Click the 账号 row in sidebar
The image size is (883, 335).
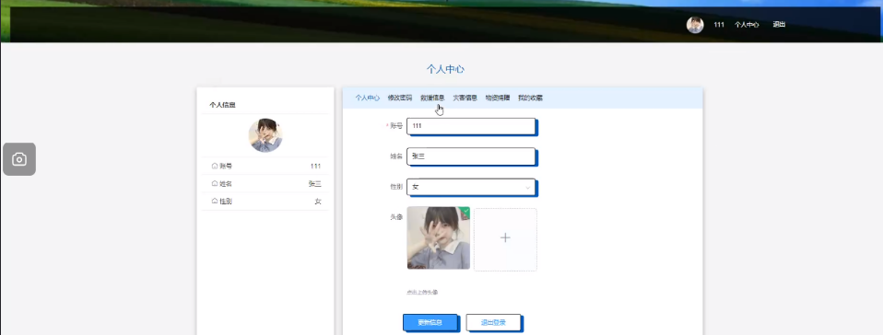tap(265, 166)
